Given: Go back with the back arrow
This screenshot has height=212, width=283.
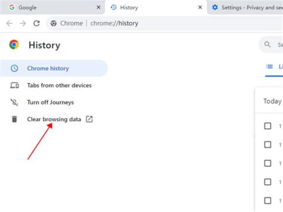Looking at the screenshot, I should 9,23.
